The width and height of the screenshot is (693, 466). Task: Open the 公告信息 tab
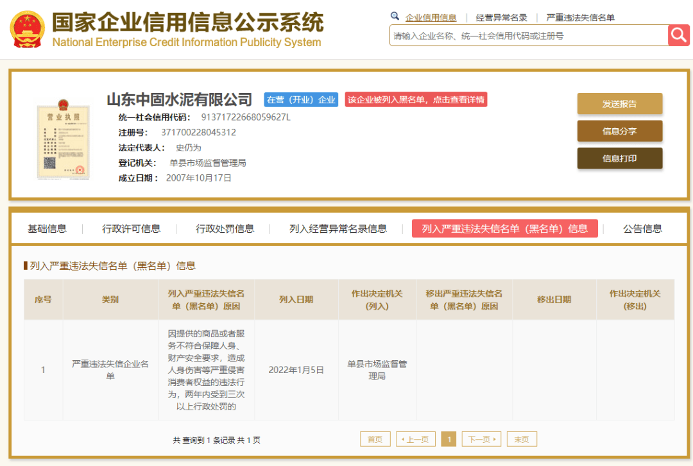[642, 229]
